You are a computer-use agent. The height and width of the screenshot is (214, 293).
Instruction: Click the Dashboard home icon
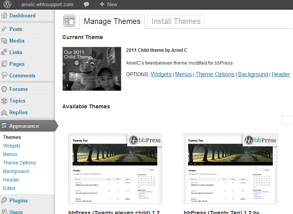4,16
